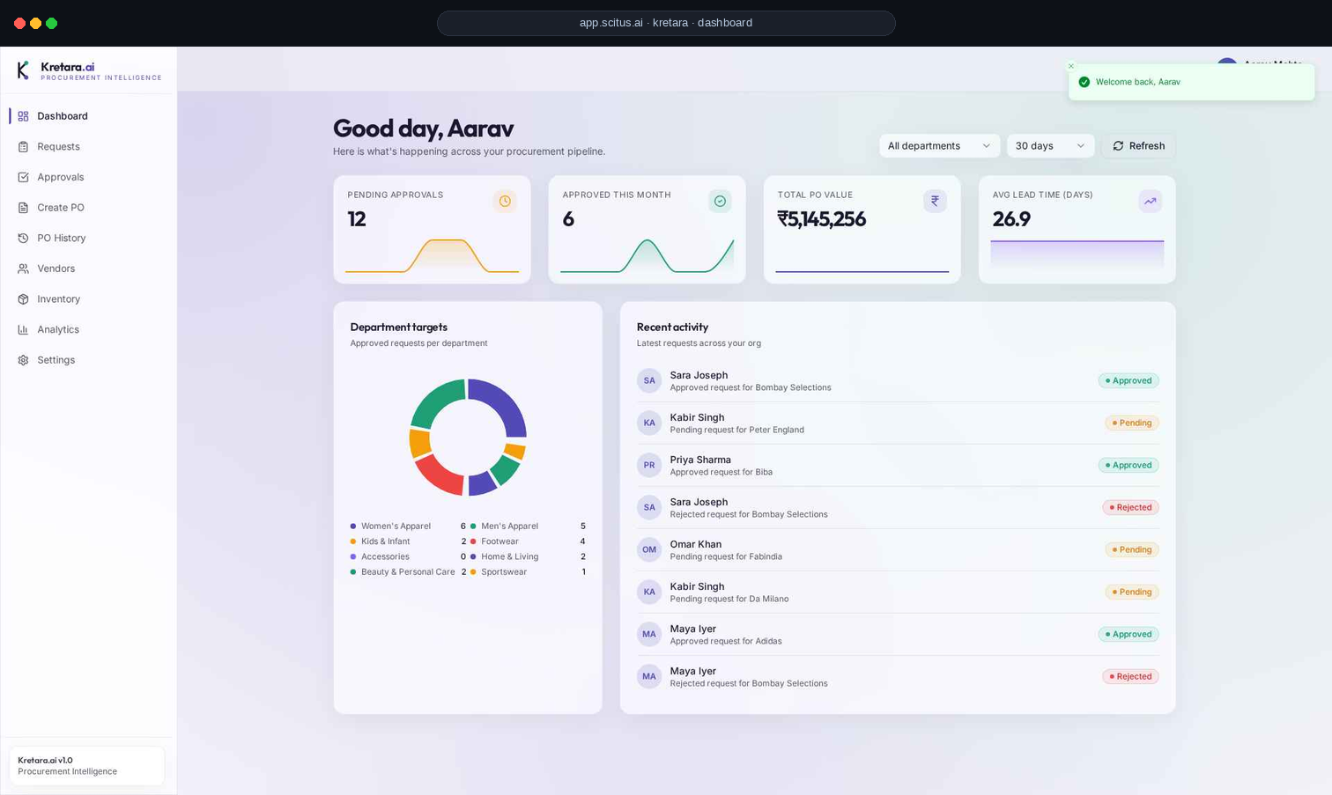
Task: Open Inventory in the sidebar
Action: pyautogui.click(x=88, y=299)
